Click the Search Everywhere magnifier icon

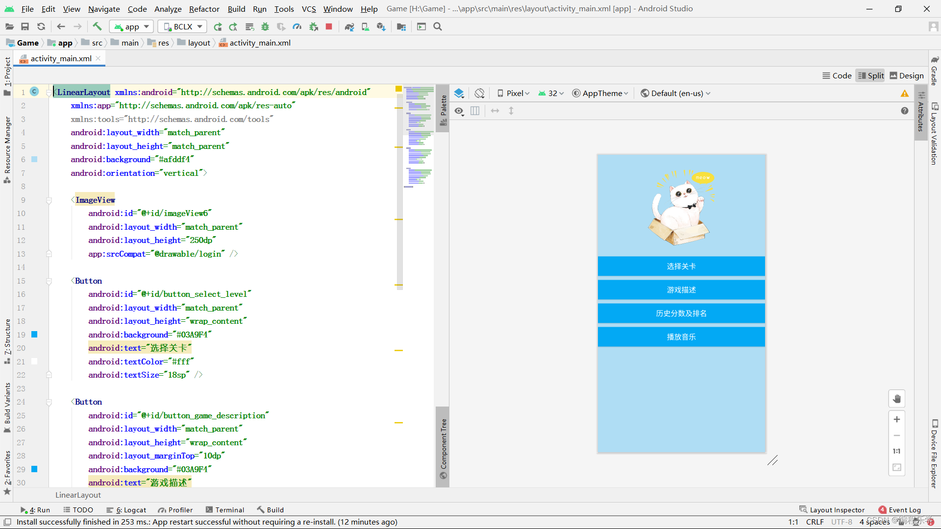(x=438, y=26)
